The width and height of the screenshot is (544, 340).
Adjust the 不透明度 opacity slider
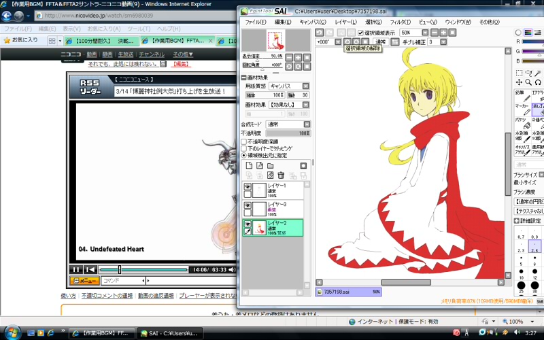288,133
